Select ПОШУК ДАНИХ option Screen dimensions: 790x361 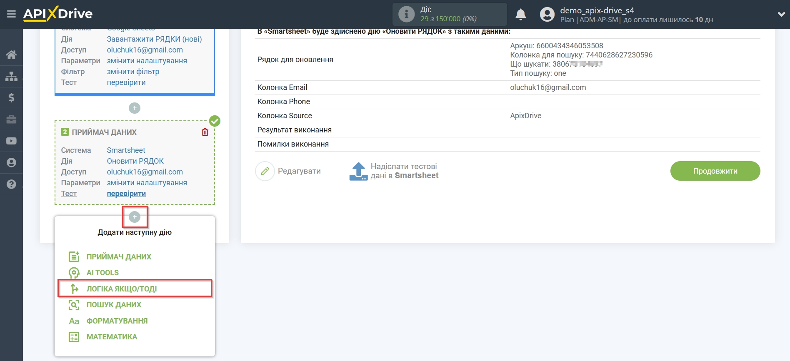pyautogui.click(x=114, y=305)
